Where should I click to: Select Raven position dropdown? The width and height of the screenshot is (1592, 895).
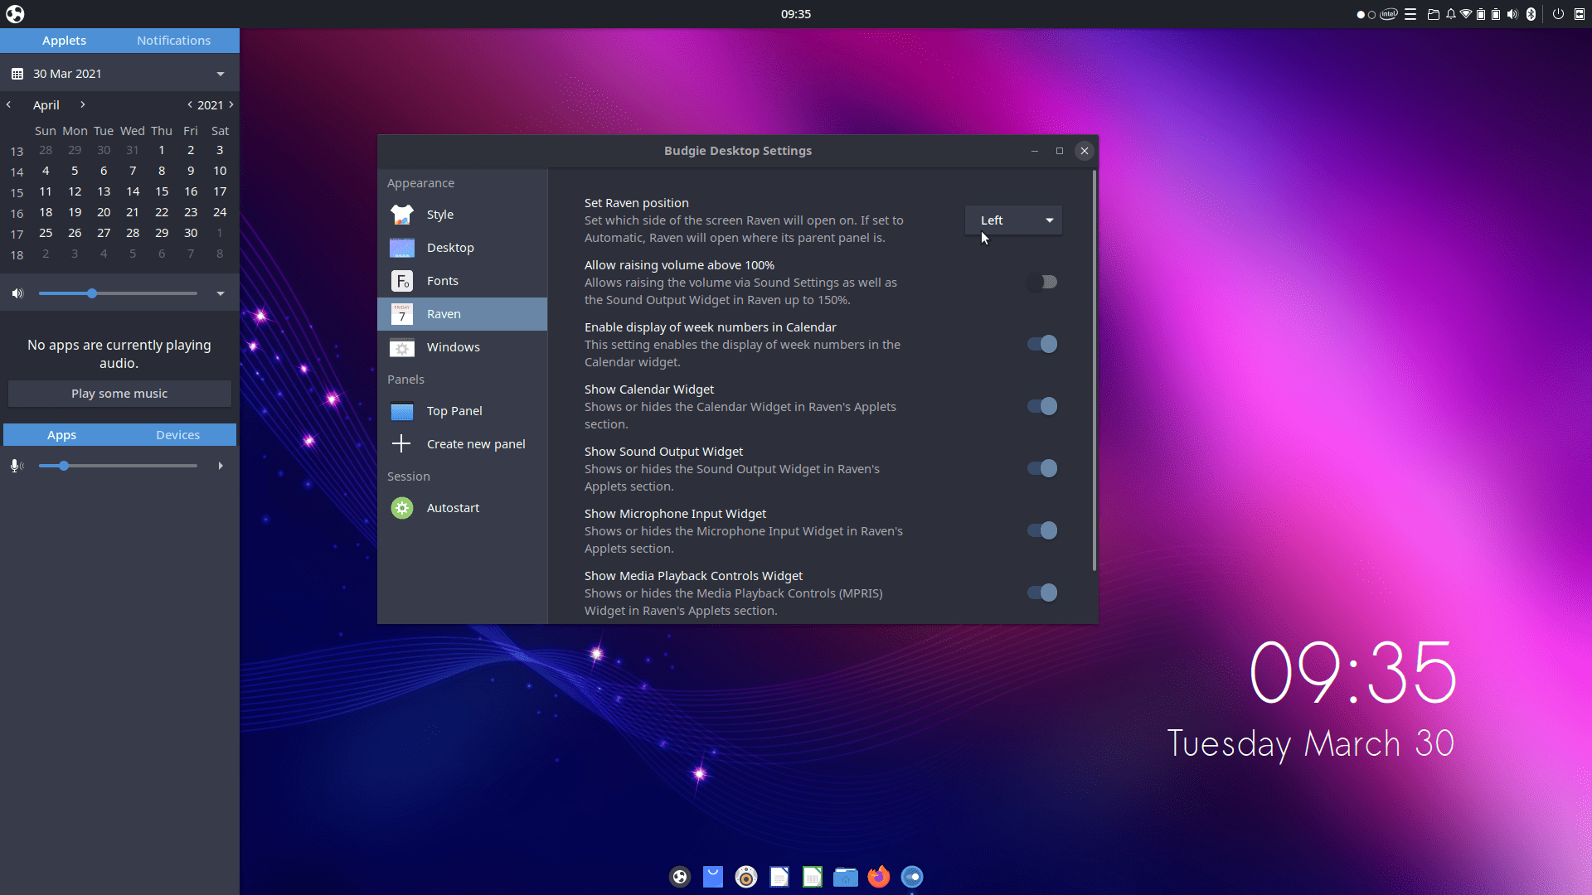click(1013, 220)
